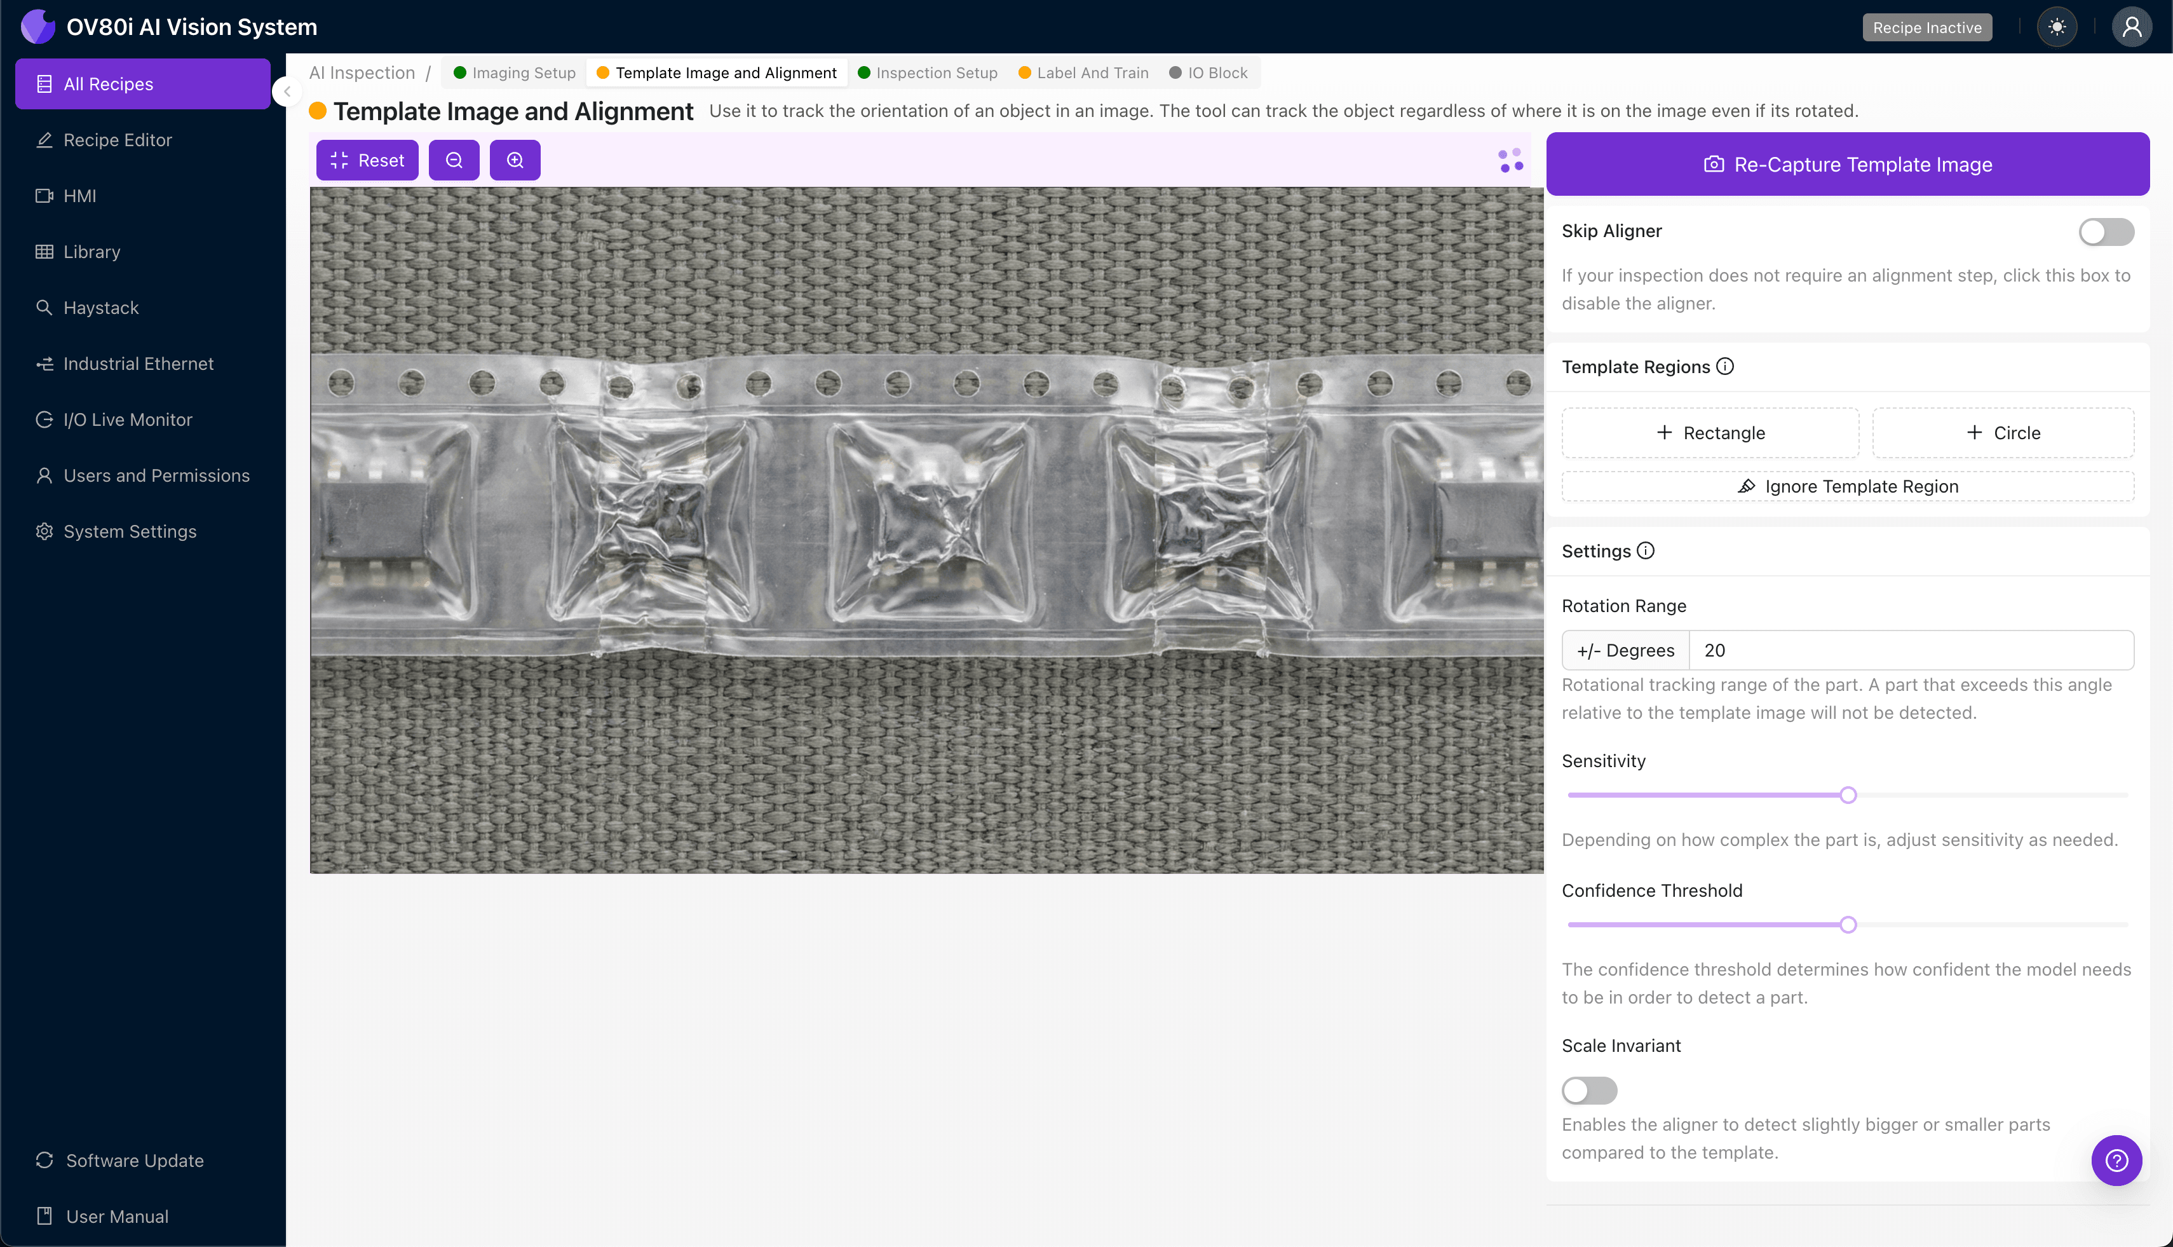Click Re-Capture Template Image button
The image size is (2173, 1247).
[1848, 165]
